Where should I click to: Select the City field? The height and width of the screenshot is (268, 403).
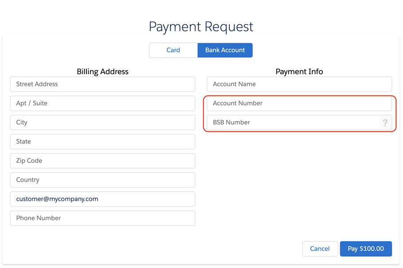pos(102,122)
